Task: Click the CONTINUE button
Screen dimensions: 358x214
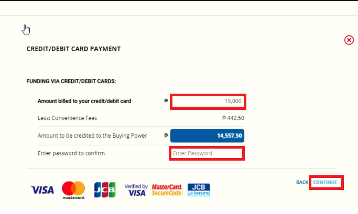Action: click(x=325, y=182)
